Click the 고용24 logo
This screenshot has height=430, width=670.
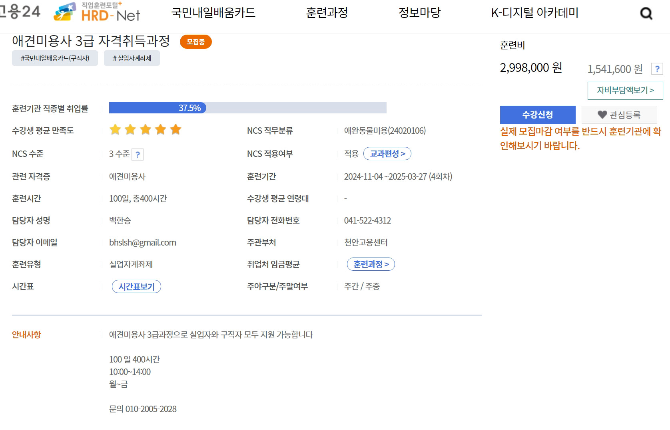[20, 11]
